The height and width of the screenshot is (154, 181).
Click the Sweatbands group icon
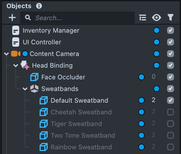pyautogui.click(x=34, y=89)
